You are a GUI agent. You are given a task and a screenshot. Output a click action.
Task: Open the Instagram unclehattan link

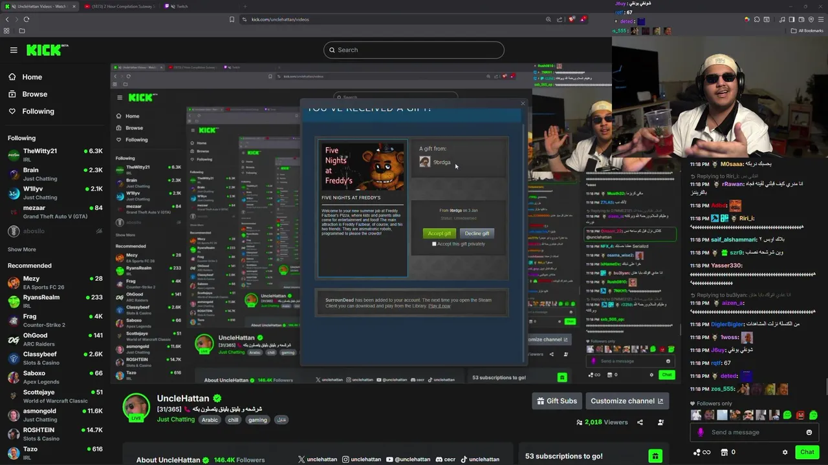[362, 459]
